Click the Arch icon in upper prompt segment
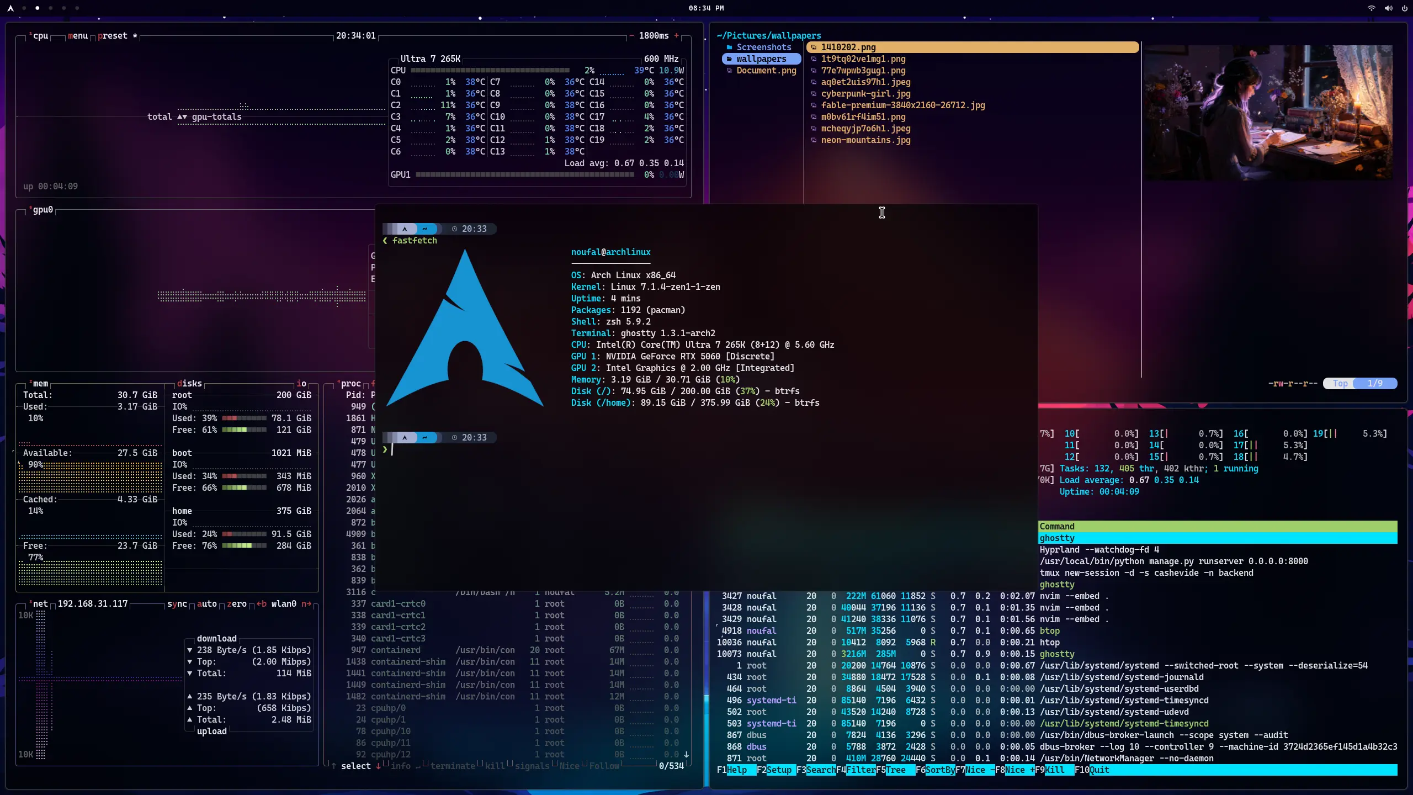1413x795 pixels. point(405,229)
